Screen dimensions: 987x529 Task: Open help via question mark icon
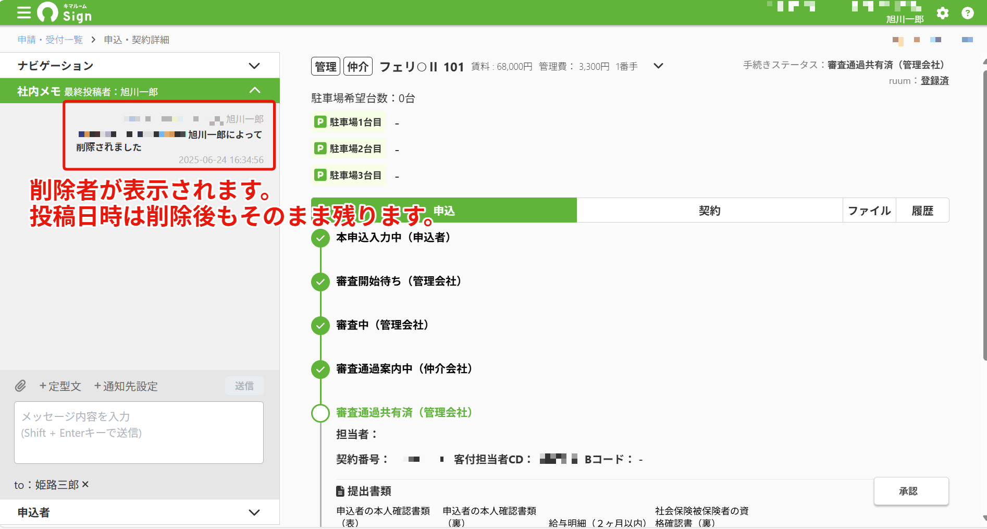(967, 13)
